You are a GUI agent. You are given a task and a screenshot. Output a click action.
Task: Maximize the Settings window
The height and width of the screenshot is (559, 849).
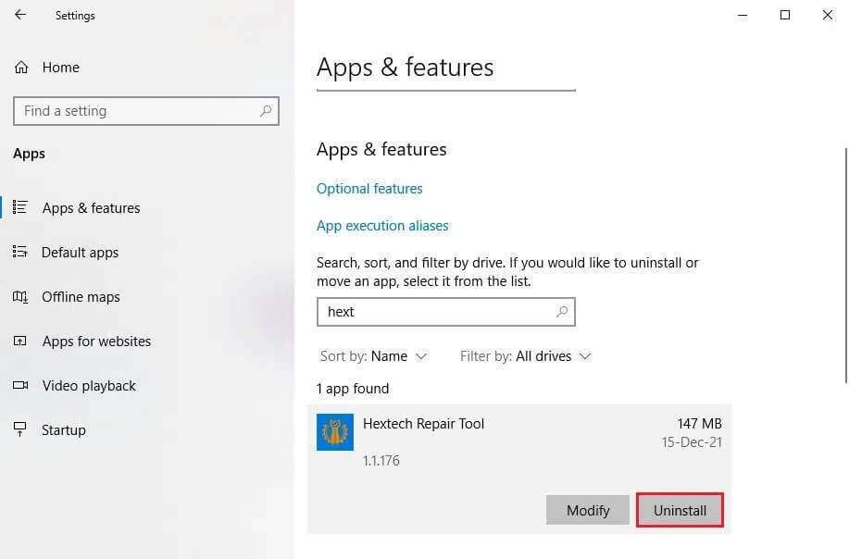point(785,15)
